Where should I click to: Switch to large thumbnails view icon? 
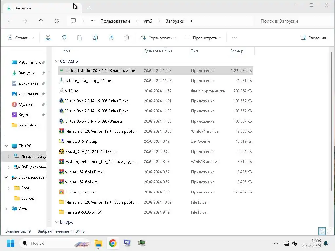tap(329, 231)
